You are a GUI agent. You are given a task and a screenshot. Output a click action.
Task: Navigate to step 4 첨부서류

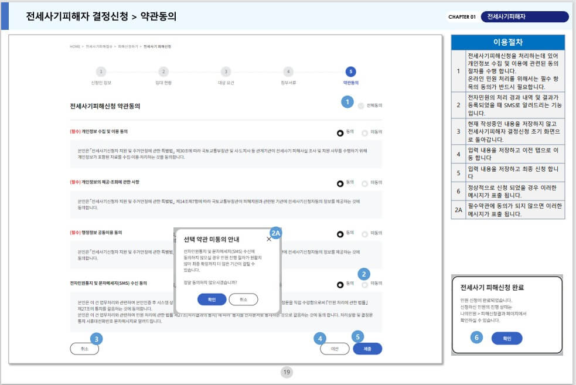click(x=287, y=71)
